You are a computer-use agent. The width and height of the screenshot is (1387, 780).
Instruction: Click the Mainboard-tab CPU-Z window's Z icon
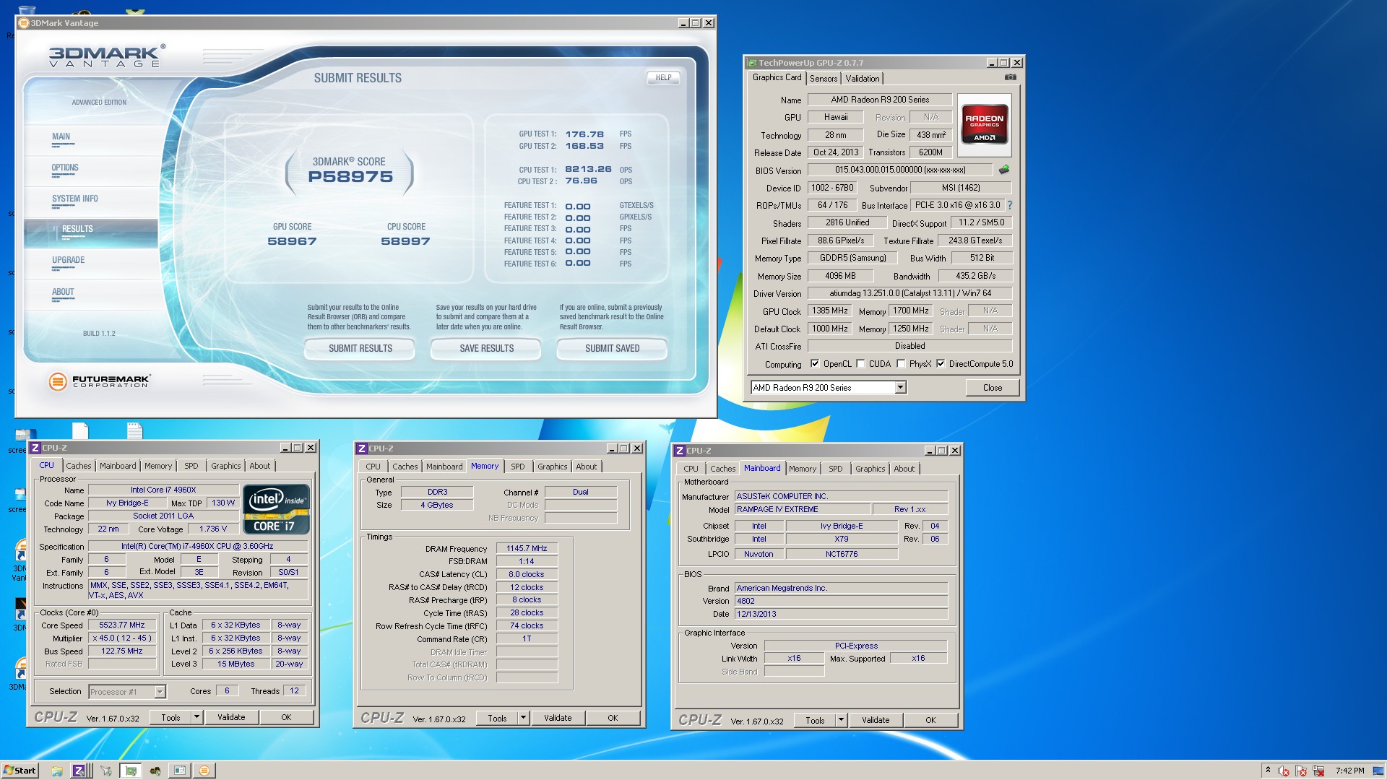pos(679,451)
